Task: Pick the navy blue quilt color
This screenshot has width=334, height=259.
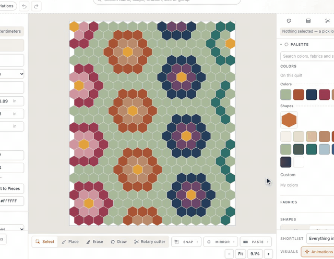Action: click(312, 95)
